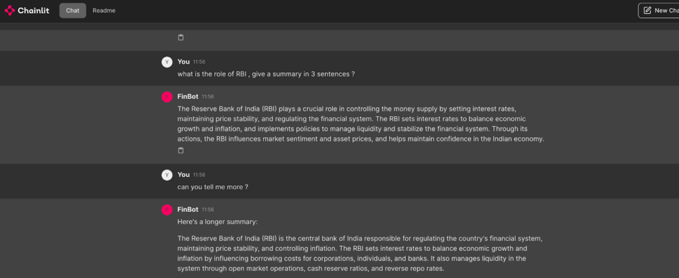Click the 'You' name above the RBI role question
The image size is (679, 278).
[184, 62]
